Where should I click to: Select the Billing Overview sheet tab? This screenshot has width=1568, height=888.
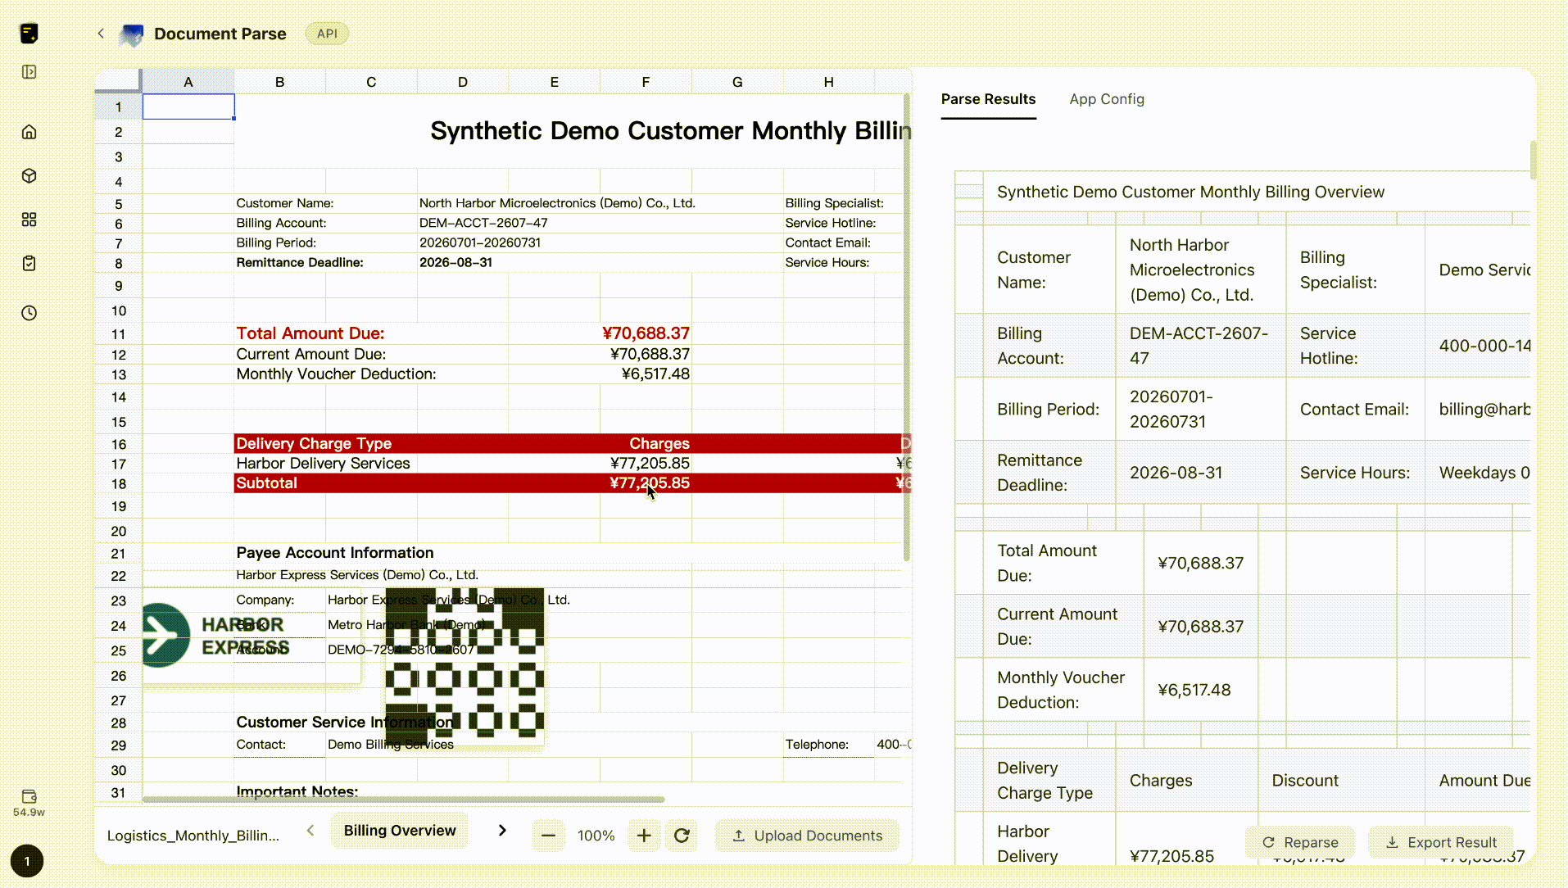(x=400, y=831)
